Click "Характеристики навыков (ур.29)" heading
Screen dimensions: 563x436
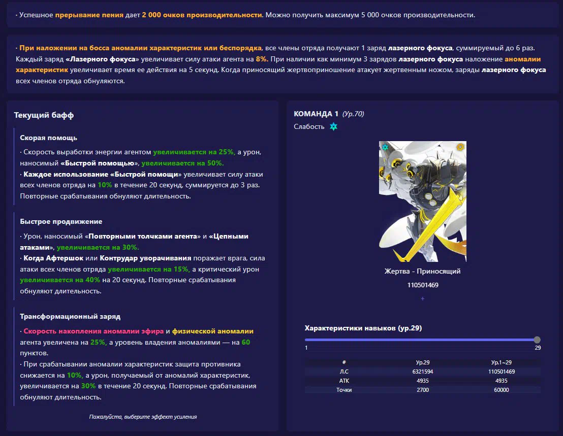click(x=363, y=328)
